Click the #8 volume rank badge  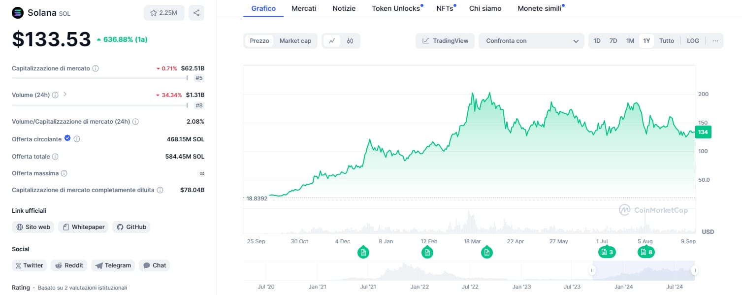(x=199, y=105)
